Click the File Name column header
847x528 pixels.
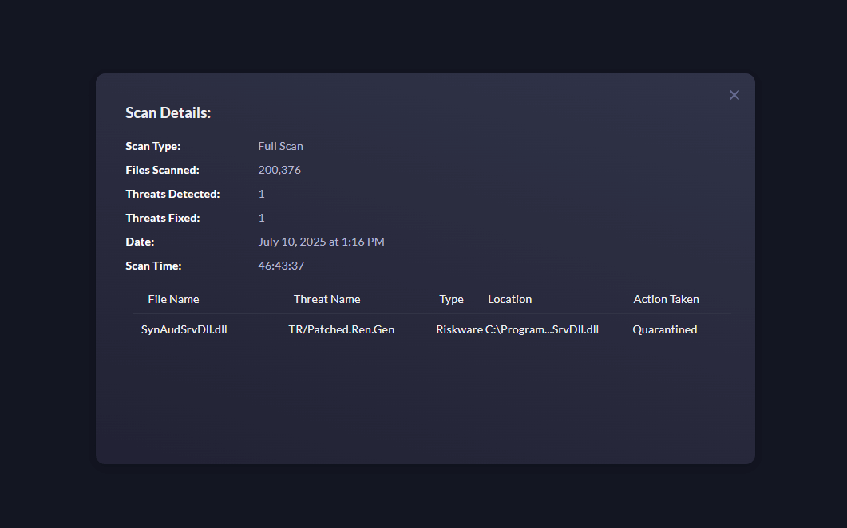pyautogui.click(x=173, y=299)
